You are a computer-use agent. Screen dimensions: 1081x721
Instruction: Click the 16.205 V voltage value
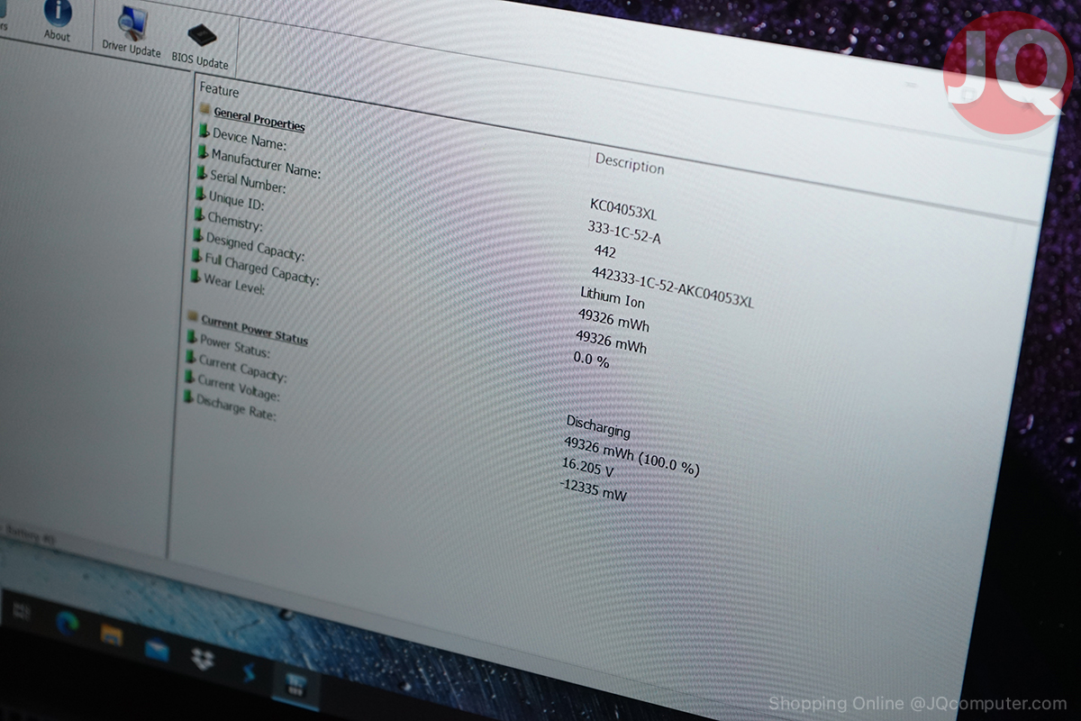coord(587,469)
